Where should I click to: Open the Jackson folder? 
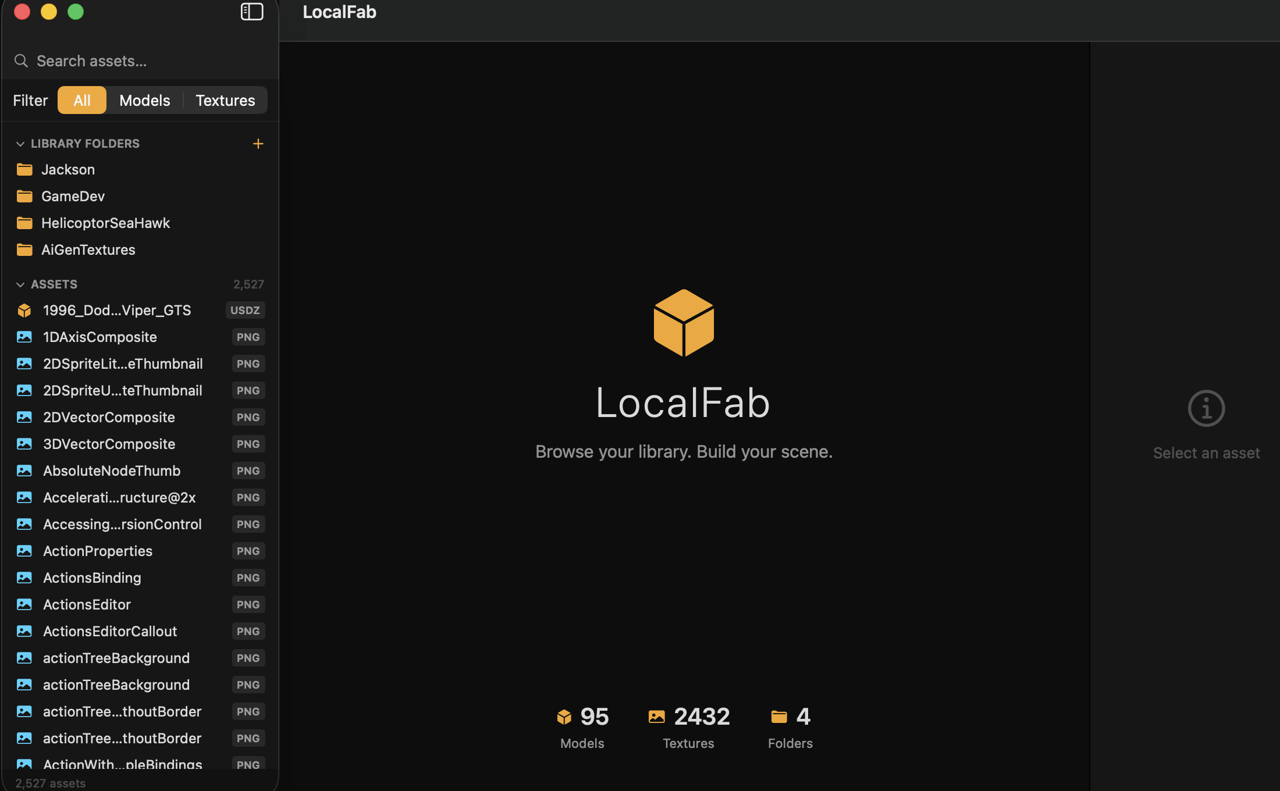point(140,169)
